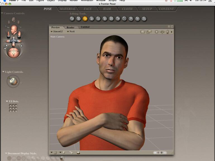Open the Neck actor dropdown
This screenshot has width=215, height=161.
click(71, 32)
